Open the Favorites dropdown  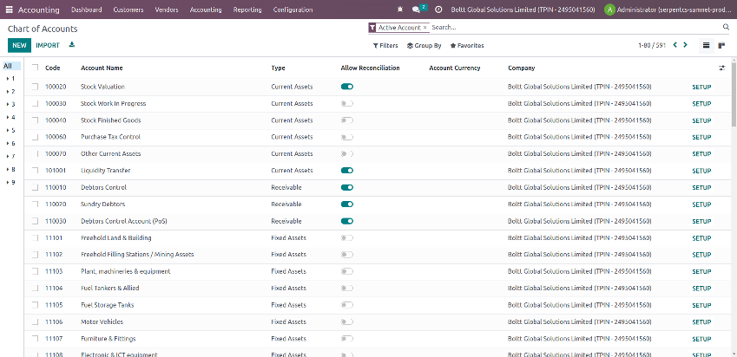click(x=467, y=46)
